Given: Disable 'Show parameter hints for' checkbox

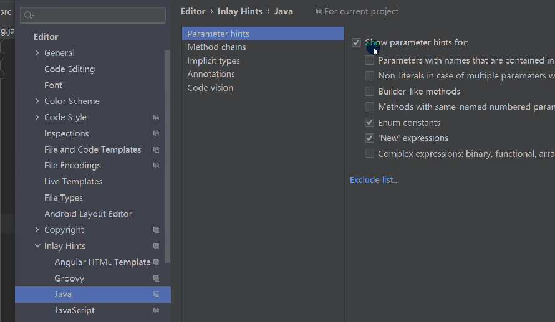Looking at the screenshot, I should (x=356, y=43).
